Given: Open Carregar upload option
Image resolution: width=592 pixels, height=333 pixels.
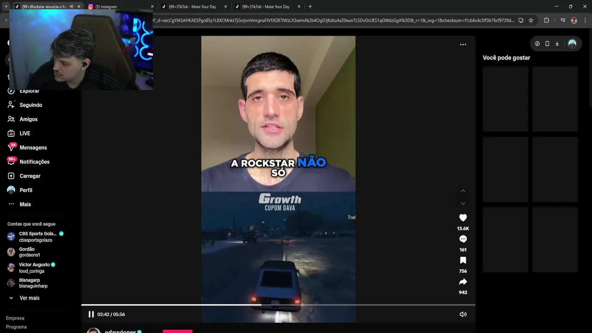Looking at the screenshot, I should click(30, 176).
